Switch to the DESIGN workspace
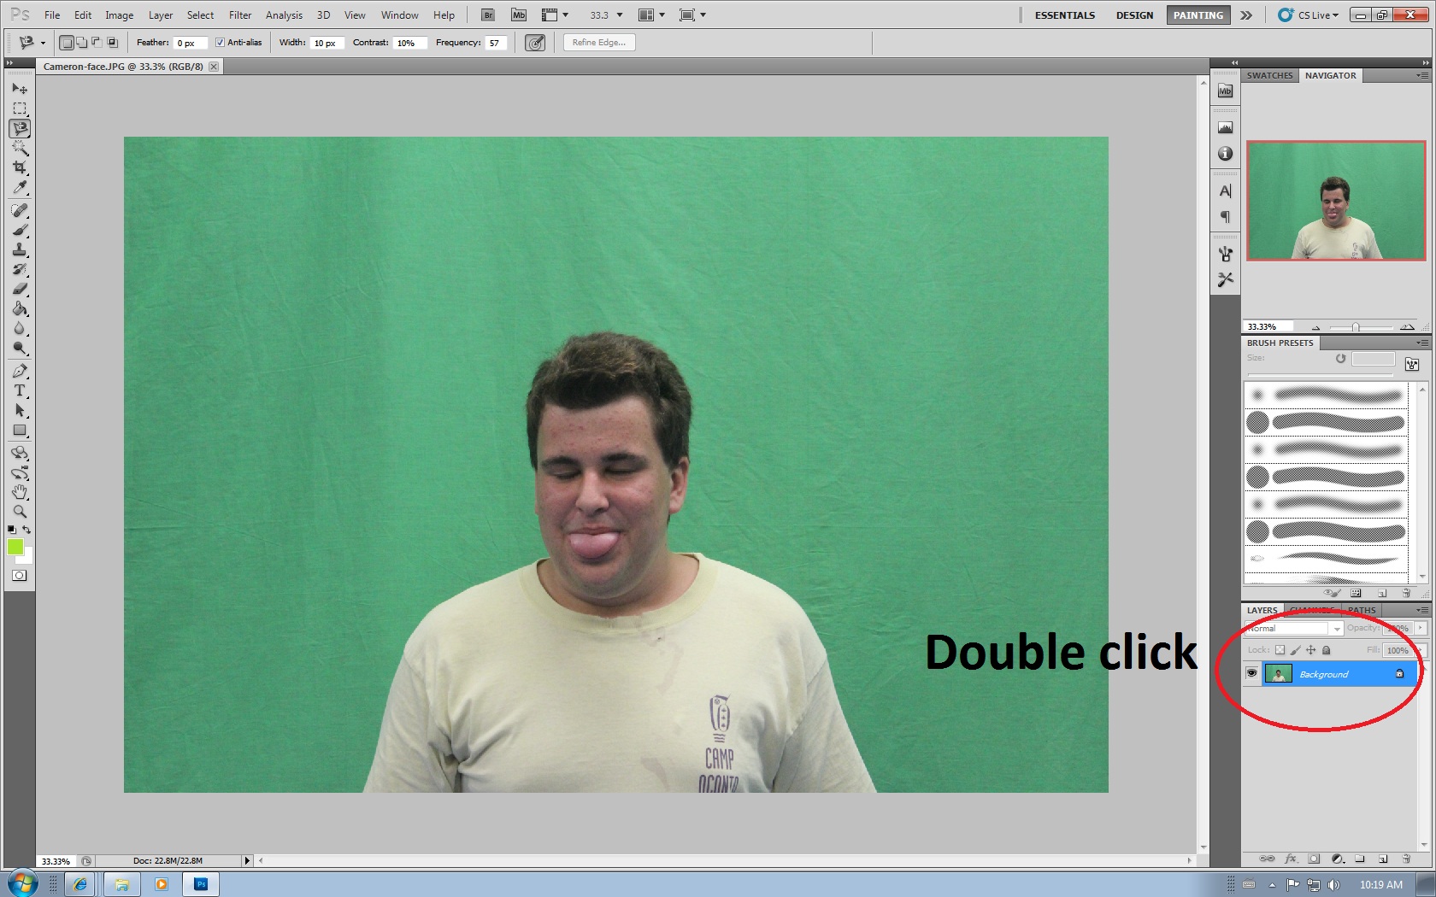The width and height of the screenshot is (1436, 897). 1134,15
